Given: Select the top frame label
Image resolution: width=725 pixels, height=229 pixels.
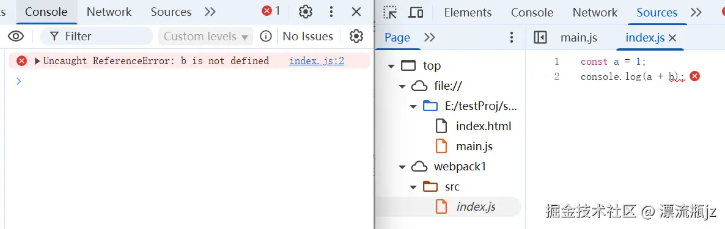Looking at the screenshot, I should coord(432,66).
